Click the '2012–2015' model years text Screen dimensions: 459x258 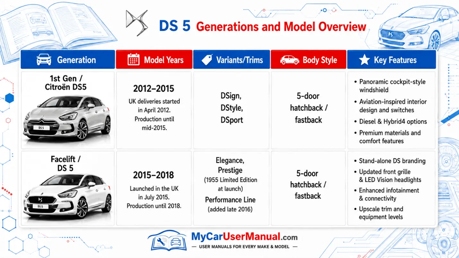(x=154, y=89)
